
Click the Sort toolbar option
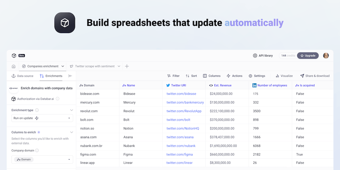pos(191,76)
